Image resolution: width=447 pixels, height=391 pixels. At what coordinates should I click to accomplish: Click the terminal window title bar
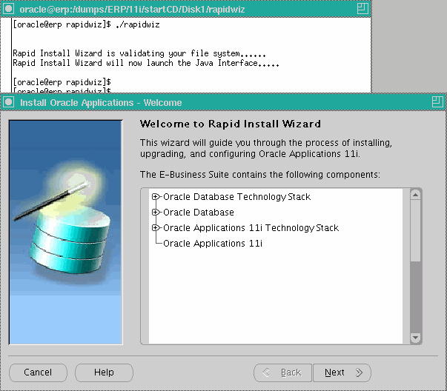(185, 9)
